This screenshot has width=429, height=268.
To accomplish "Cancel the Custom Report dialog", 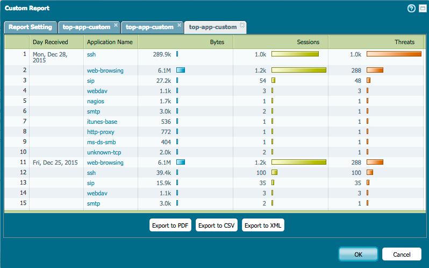I will (402, 254).
